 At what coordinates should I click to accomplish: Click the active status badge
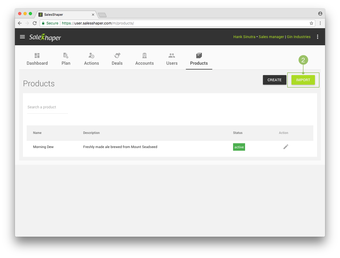click(x=239, y=147)
